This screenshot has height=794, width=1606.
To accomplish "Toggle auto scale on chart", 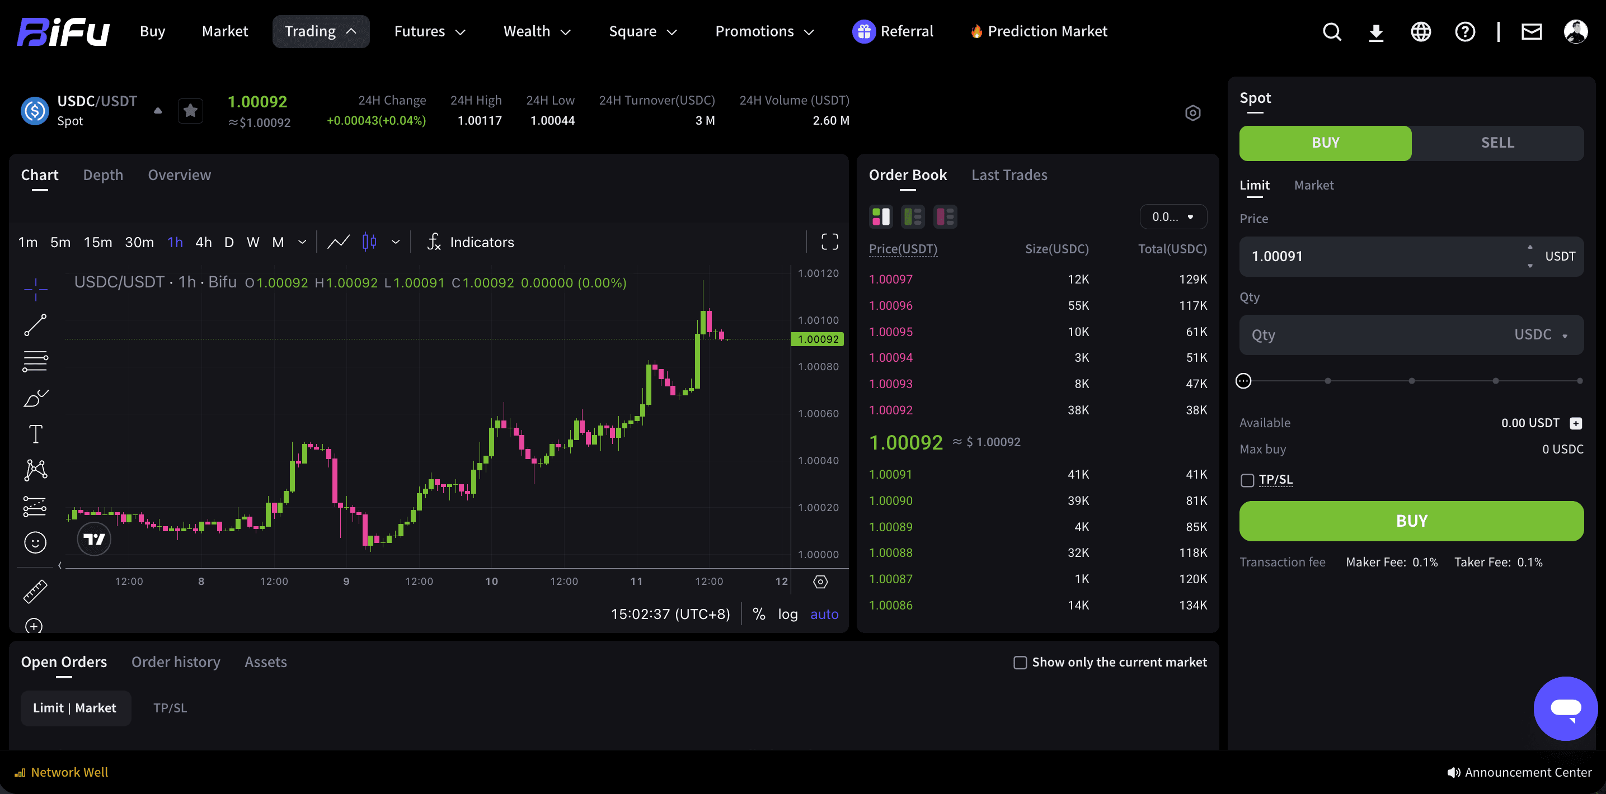I will click(824, 614).
